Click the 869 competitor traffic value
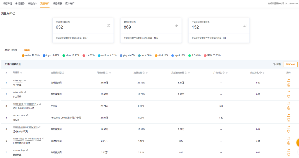 (127, 27)
